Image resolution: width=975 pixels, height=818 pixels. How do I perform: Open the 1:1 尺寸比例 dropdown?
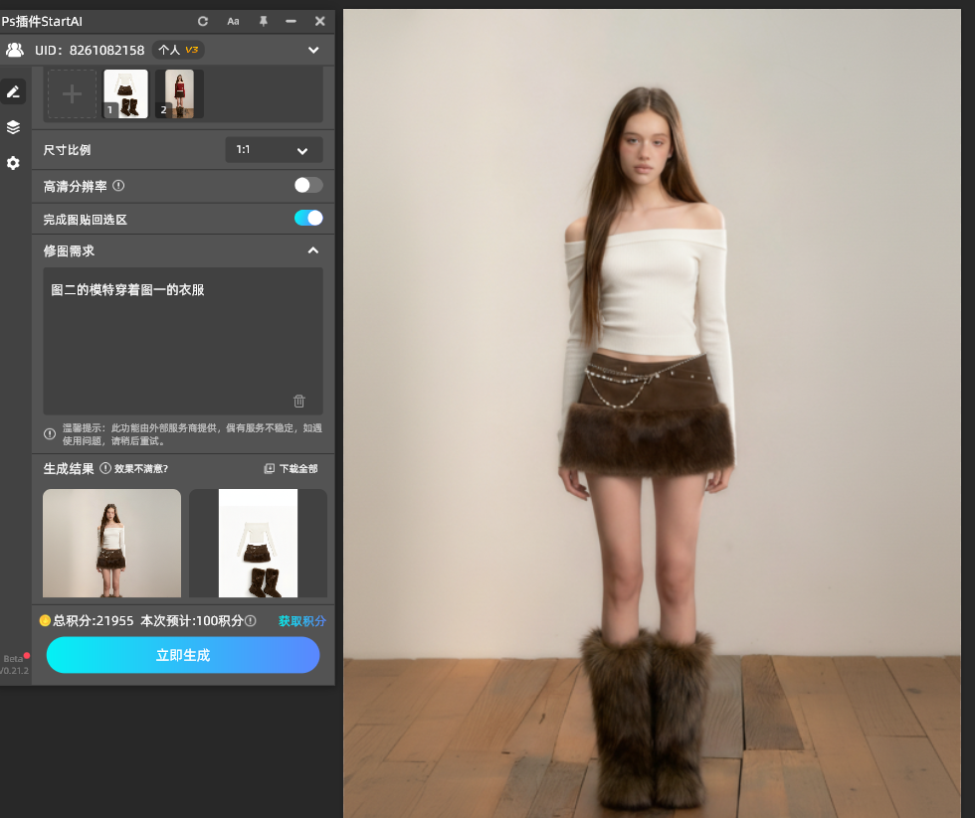click(x=274, y=150)
